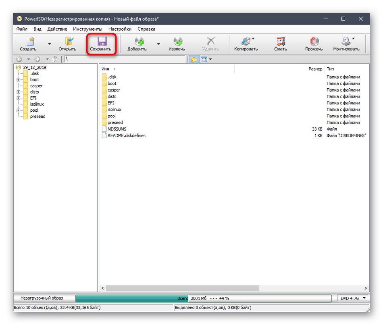Open the Настройки menu
The image size is (383, 325).
pyautogui.click(x=120, y=29)
